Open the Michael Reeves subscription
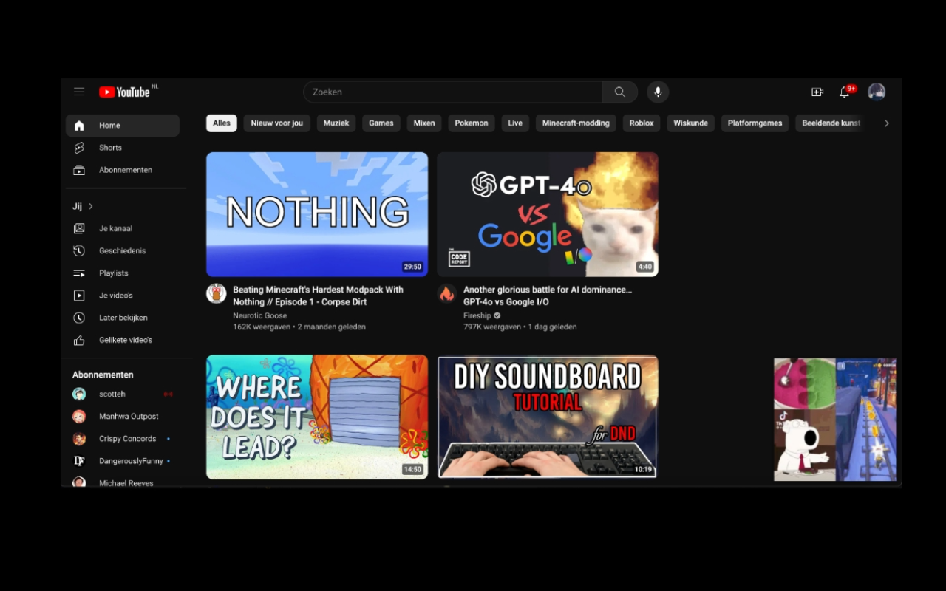Screen dimensions: 946x591 tap(123, 482)
